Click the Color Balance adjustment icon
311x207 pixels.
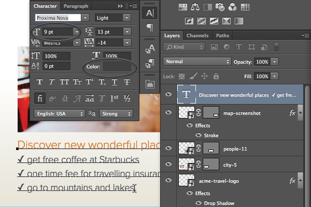pos(195,7)
